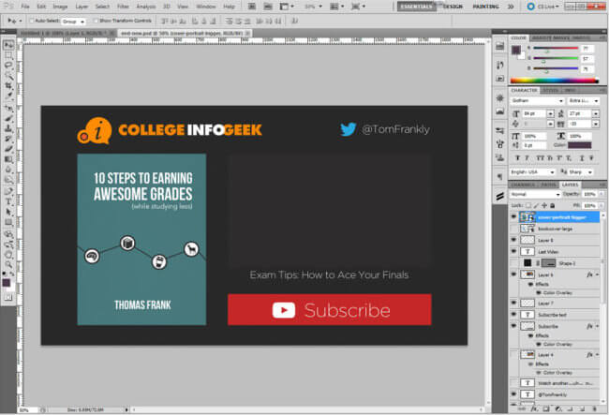
Task: Enable the Auto-Select checkbox
Action: click(x=32, y=21)
